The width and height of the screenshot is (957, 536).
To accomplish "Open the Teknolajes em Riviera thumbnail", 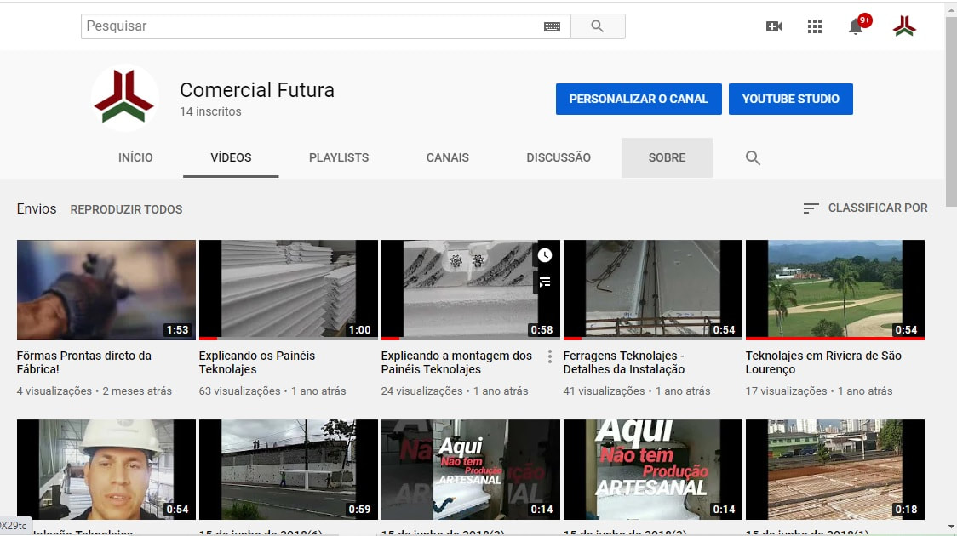I will pyautogui.click(x=835, y=289).
